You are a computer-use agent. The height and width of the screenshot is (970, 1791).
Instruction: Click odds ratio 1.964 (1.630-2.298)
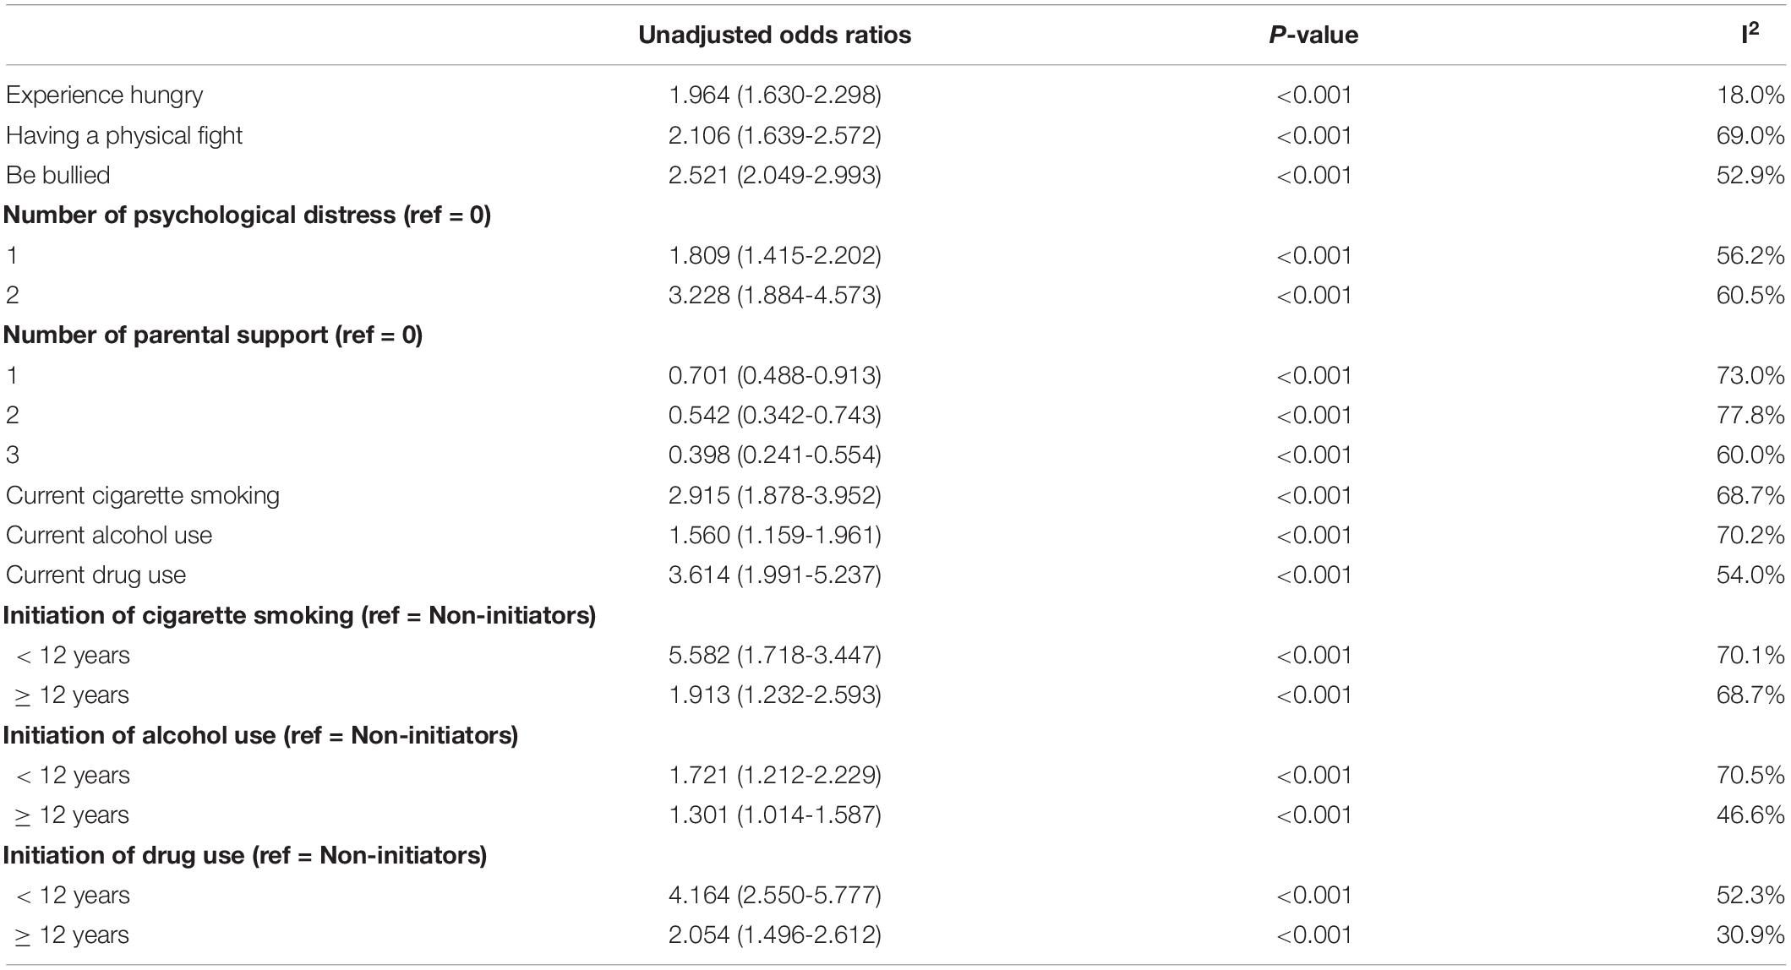[x=775, y=95]
